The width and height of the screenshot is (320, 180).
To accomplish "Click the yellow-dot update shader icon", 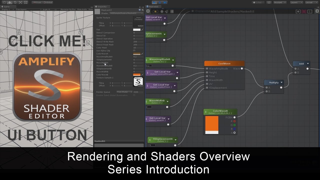I will pyautogui.click(x=155, y=11).
